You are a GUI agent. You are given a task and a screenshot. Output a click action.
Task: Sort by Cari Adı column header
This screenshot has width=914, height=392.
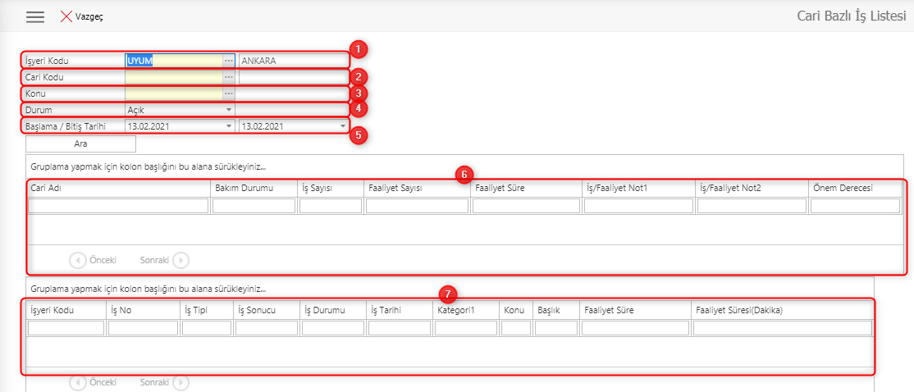118,188
